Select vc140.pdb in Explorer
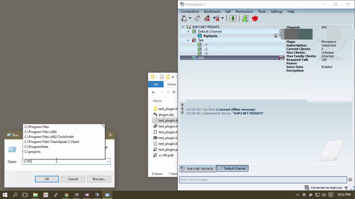This screenshot has width=355, height=199. click(166, 155)
